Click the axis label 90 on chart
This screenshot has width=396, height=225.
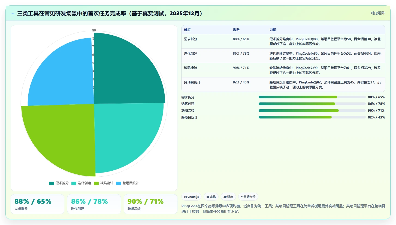click(x=94, y=30)
